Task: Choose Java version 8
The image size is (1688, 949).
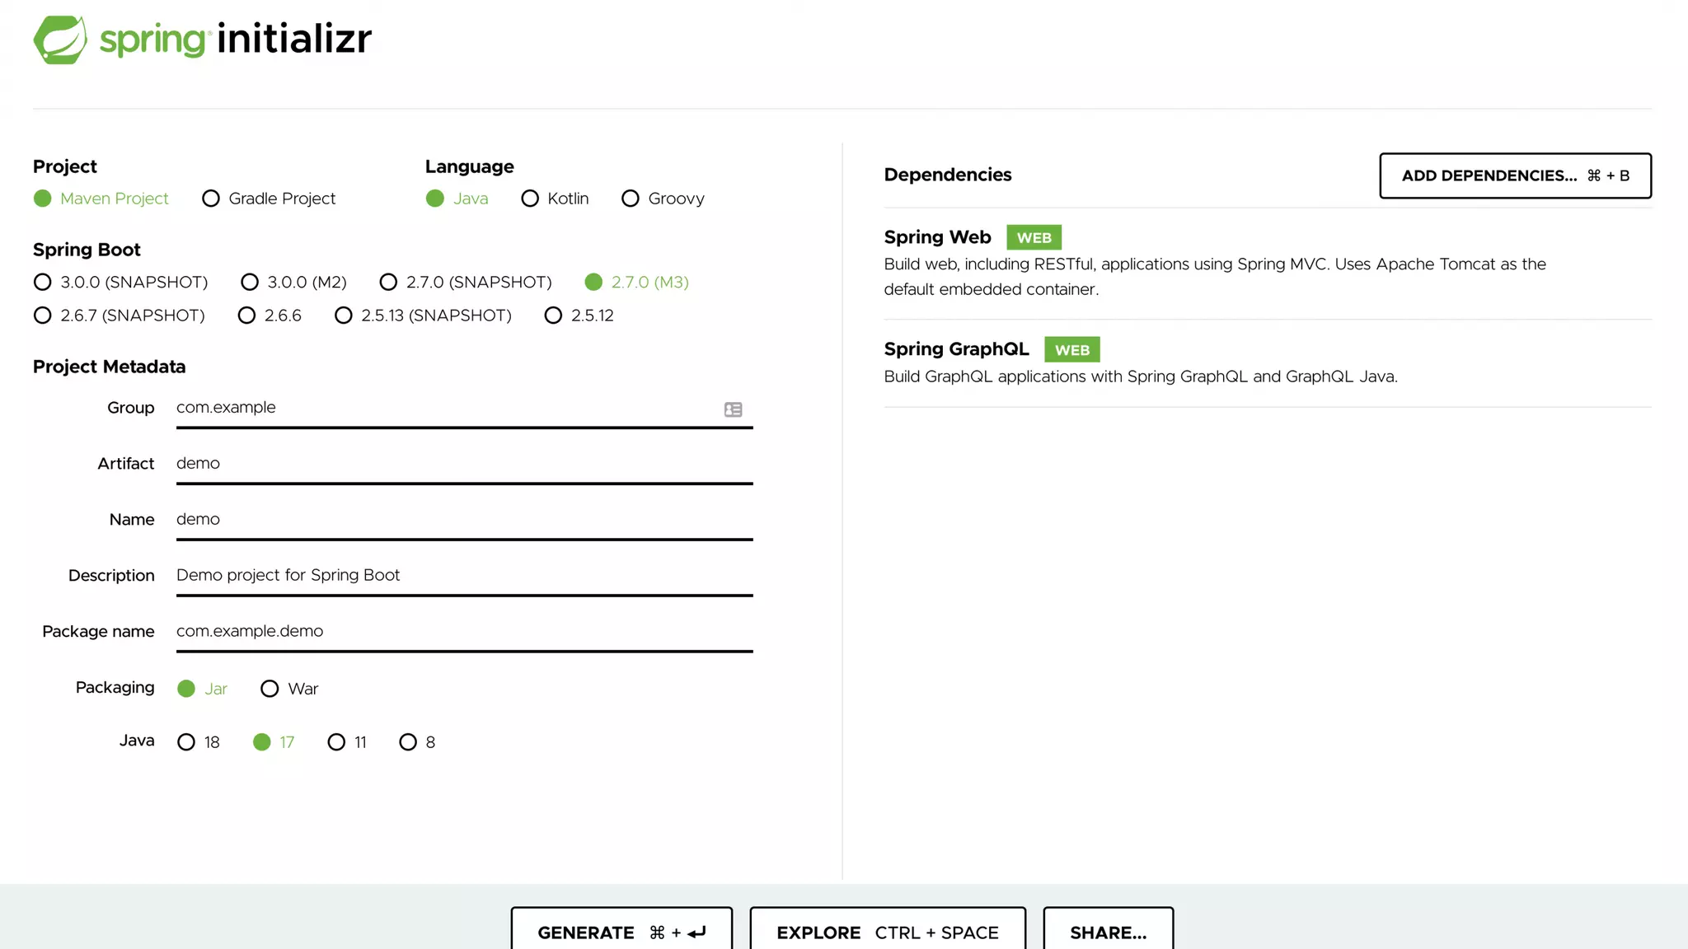Action: [x=408, y=742]
